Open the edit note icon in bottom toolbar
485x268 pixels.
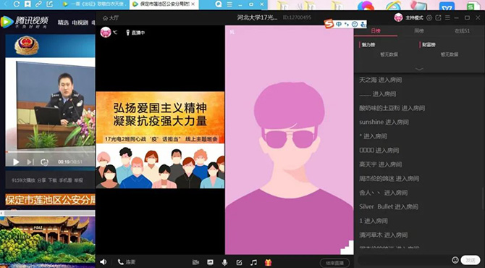[239, 262]
